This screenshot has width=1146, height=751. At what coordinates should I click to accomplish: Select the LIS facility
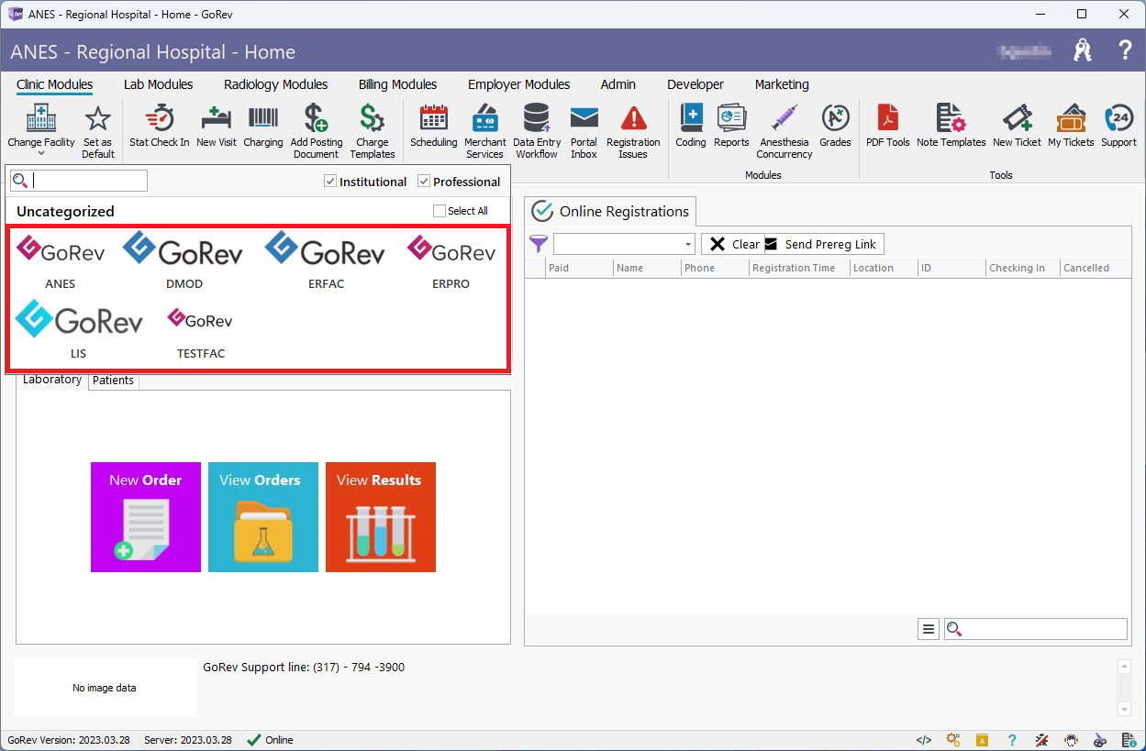(79, 330)
